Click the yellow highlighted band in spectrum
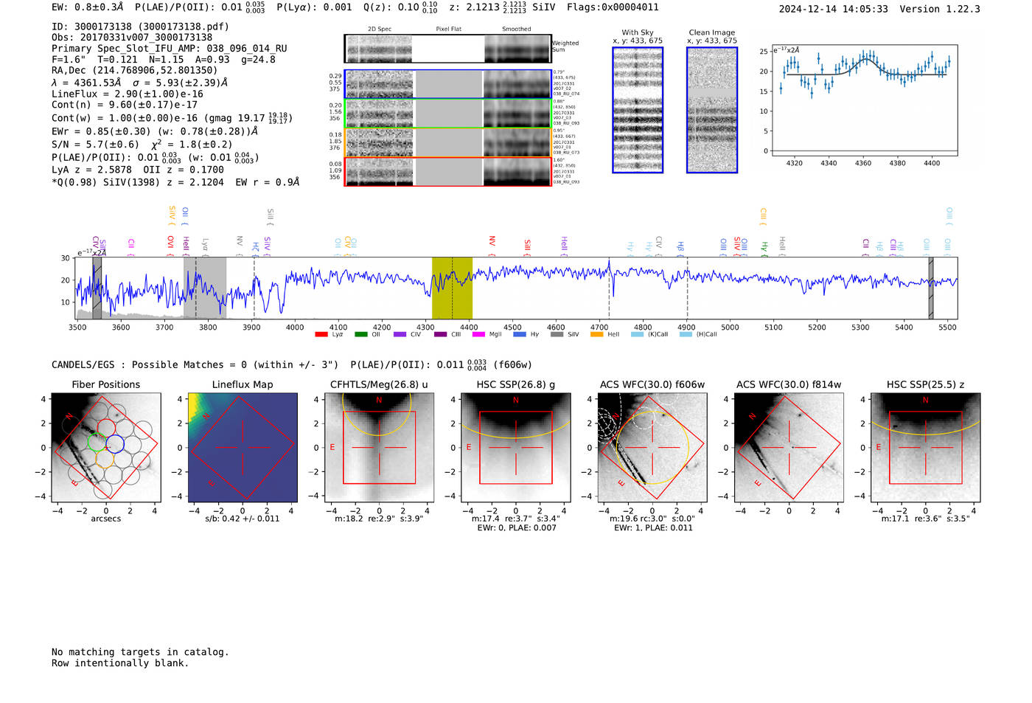 [452, 288]
